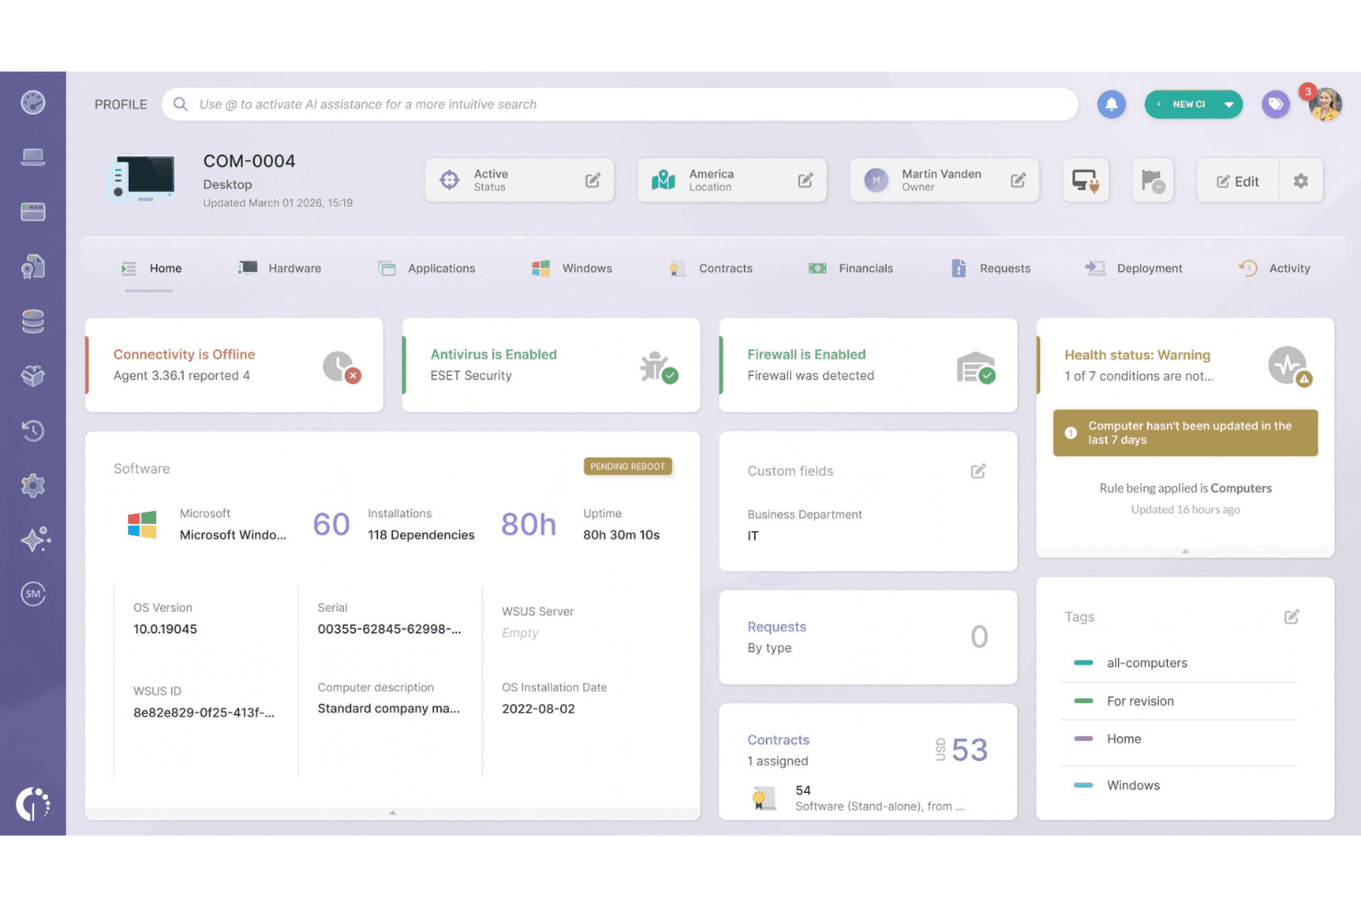Viewport: 1361px width, 907px height.
Task: Open the settings gear beside Edit
Action: coord(1300,181)
